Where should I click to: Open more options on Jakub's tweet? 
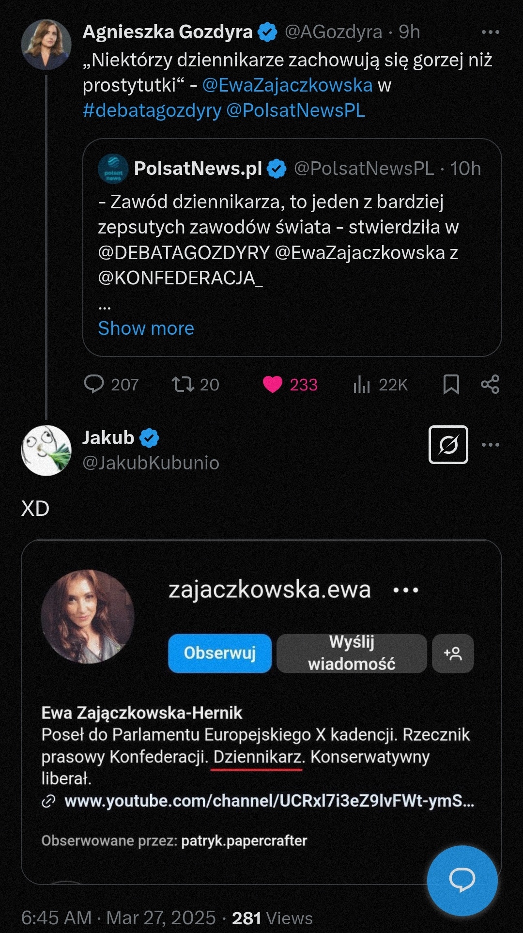(x=490, y=445)
